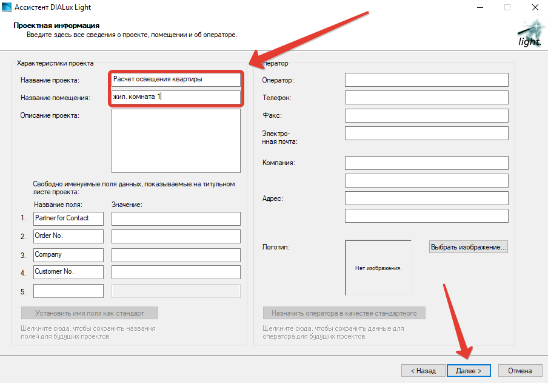Close the DIALux Light assistant window
This screenshot has width=548, height=383.
pos(534,8)
